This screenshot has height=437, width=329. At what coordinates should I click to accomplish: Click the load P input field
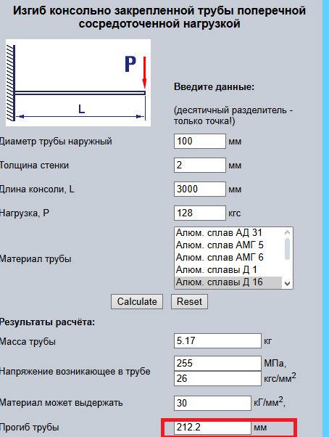tap(200, 213)
